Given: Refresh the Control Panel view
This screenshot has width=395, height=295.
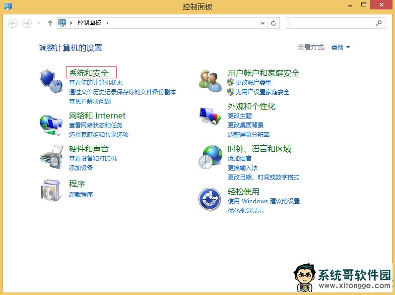Looking at the screenshot, I should coord(273,23).
